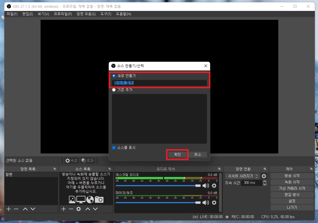
Task: Toggle 편집 방식 studio mode button
Action: [x=292, y=195]
